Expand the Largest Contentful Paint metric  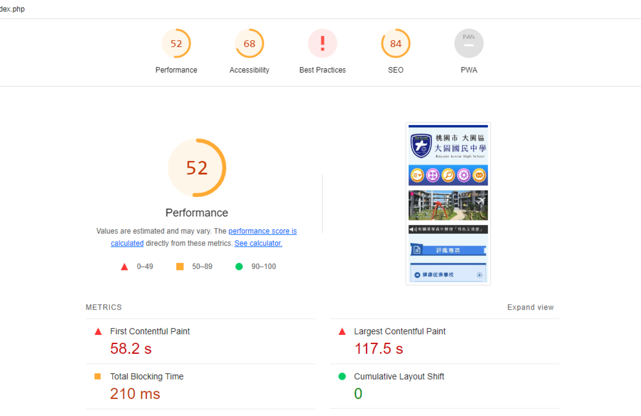(399, 332)
